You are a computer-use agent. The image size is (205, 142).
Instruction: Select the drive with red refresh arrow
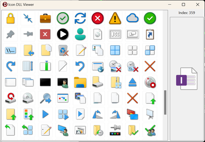11,98
